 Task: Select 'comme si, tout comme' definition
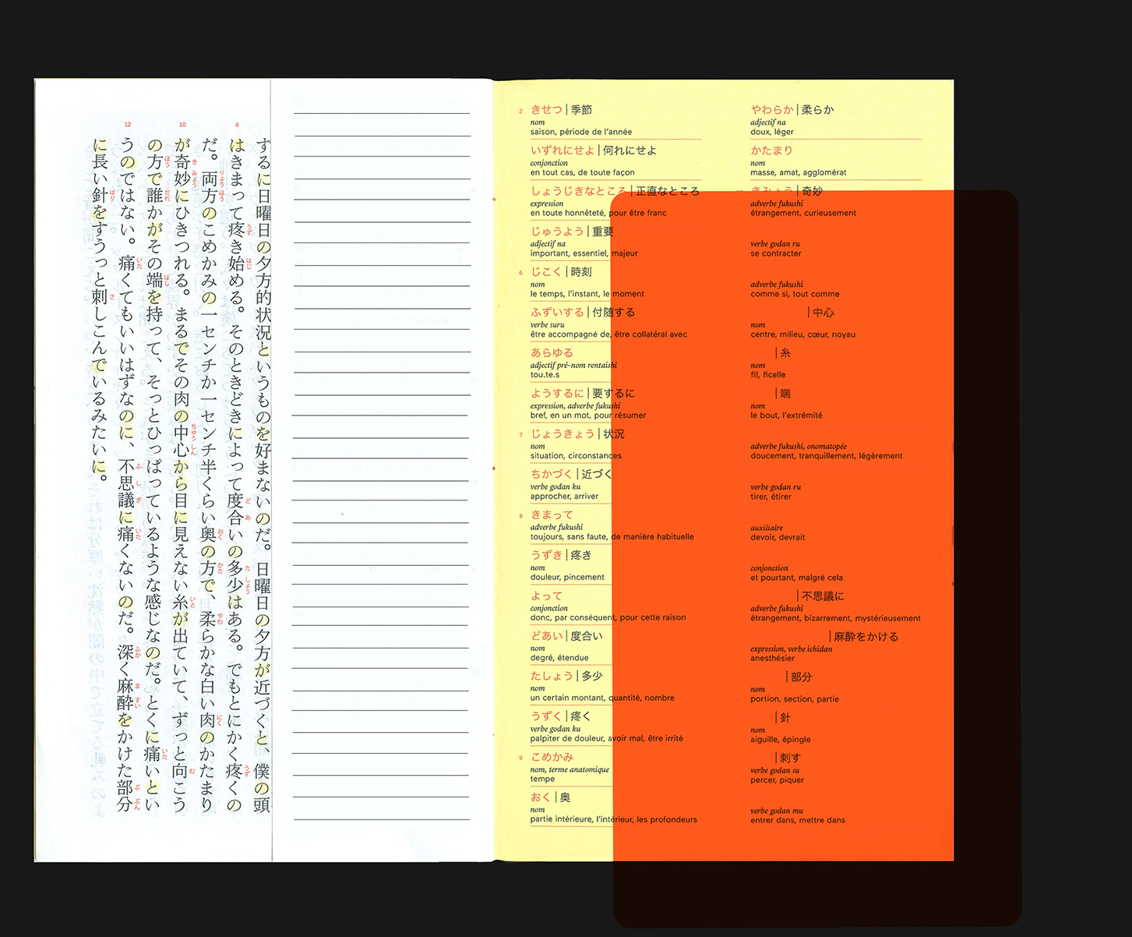[795, 294]
